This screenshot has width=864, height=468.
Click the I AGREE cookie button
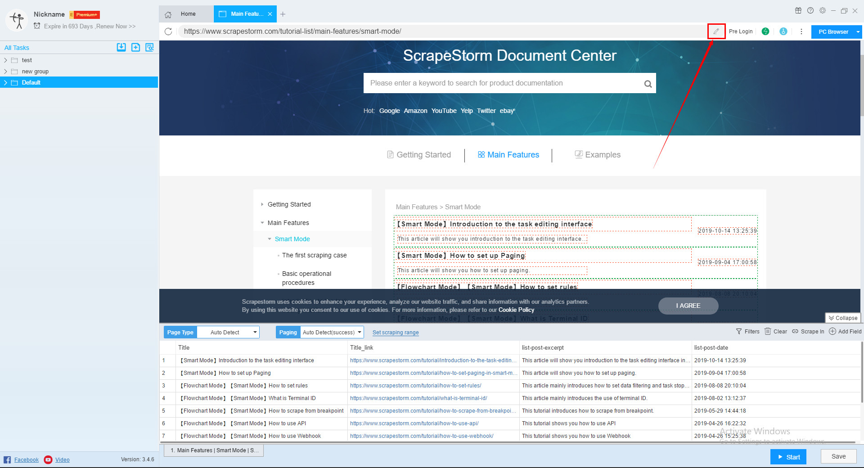point(688,306)
